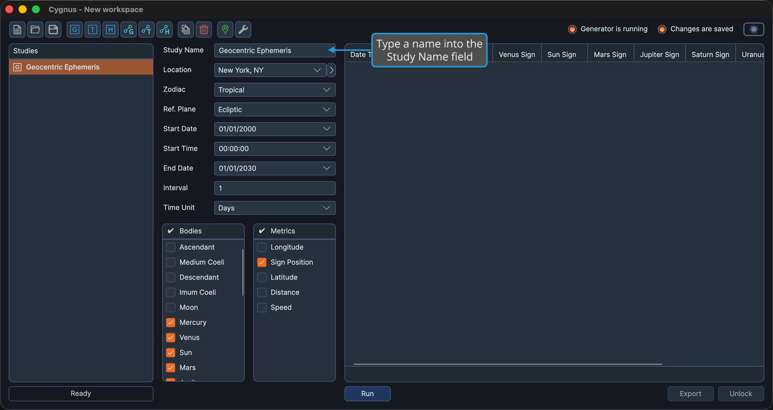Click the Mars Sign column header
Viewport: 773px width, 410px height.
[610, 54]
